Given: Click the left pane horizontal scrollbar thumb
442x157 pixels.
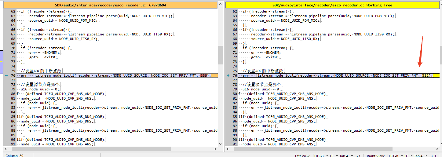Looking at the screenshot, I should [x=92, y=149].
